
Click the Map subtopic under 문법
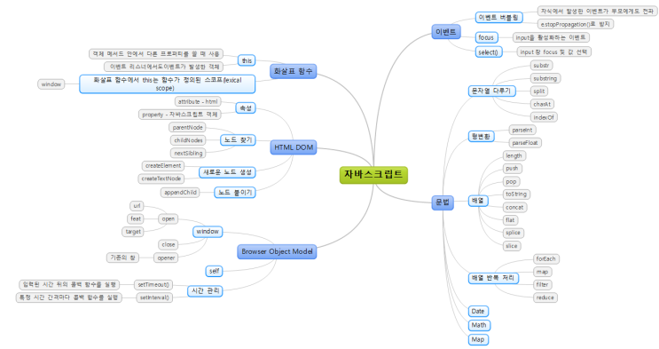click(478, 340)
